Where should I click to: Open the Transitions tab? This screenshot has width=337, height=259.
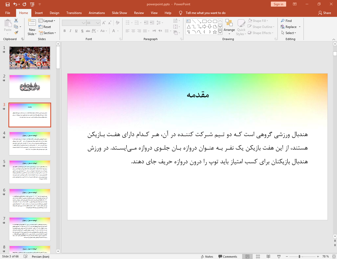[74, 13]
